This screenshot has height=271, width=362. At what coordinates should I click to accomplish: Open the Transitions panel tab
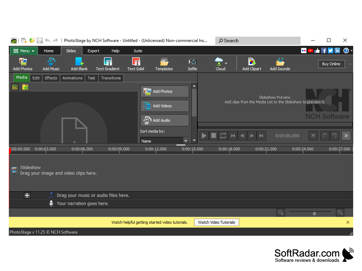coord(111,78)
